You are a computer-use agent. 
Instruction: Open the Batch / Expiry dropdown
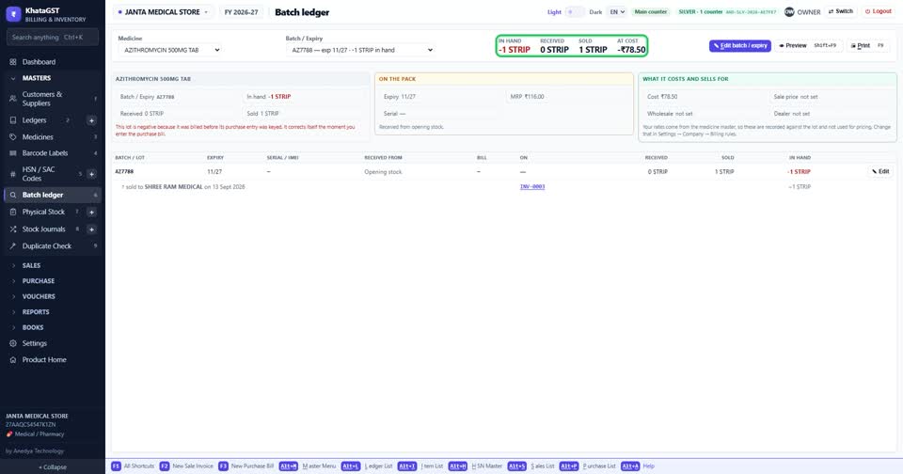click(360, 50)
